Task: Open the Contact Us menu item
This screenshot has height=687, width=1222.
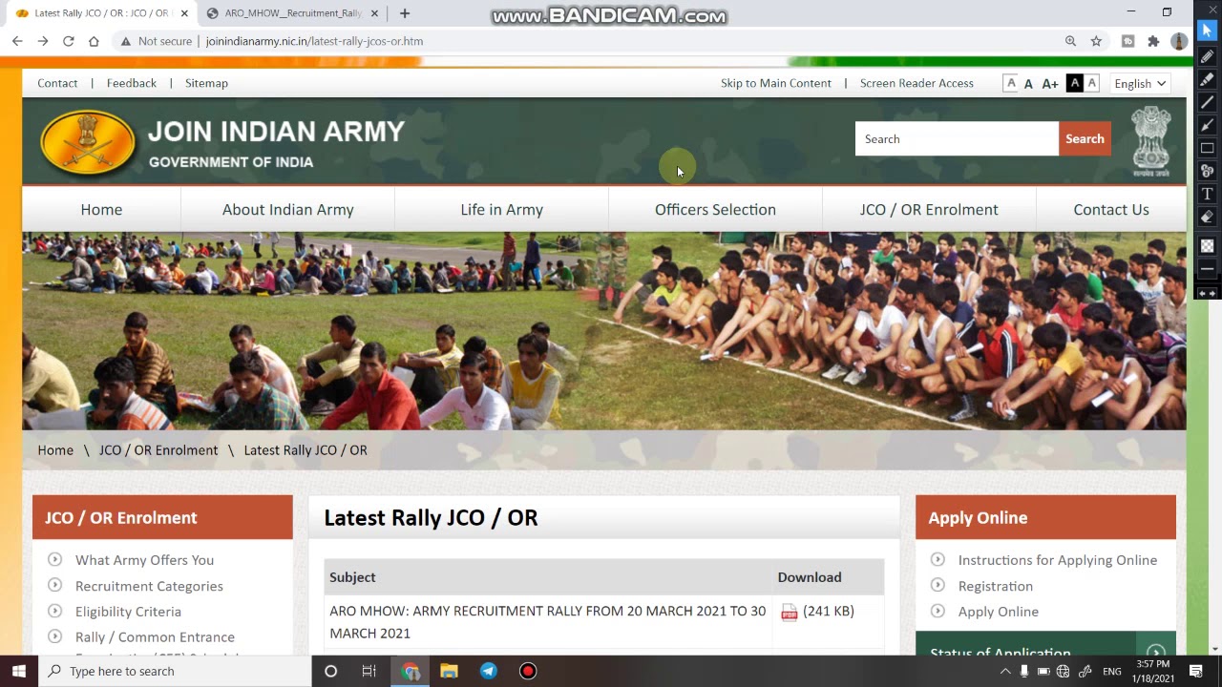Action: click(1111, 209)
